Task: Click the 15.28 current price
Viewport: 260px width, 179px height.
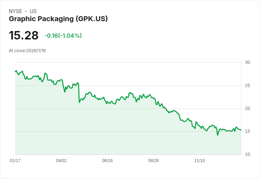Action: [24, 36]
